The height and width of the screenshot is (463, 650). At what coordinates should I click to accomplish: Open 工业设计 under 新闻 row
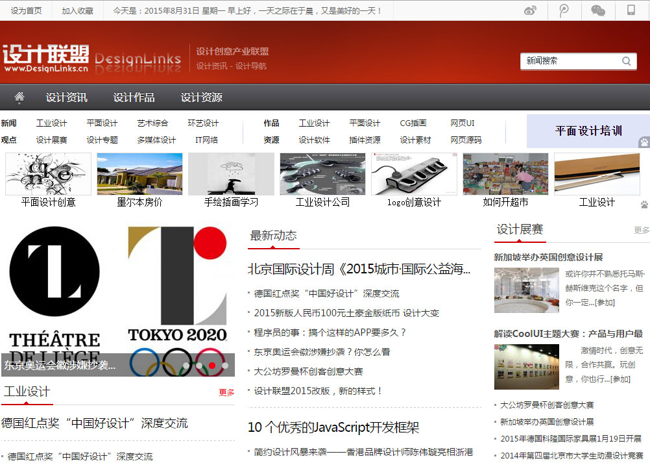[51, 123]
